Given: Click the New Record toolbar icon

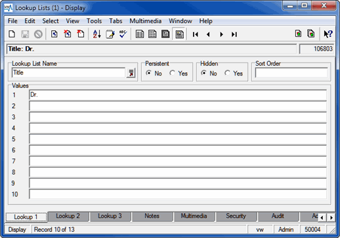Looking at the screenshot, I should click(12, 34).
